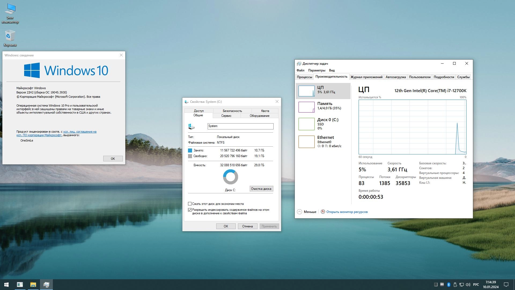Open the Resource Monitor link
The width and height of the screenshot is (515, 290).
(x=347, y=212)
